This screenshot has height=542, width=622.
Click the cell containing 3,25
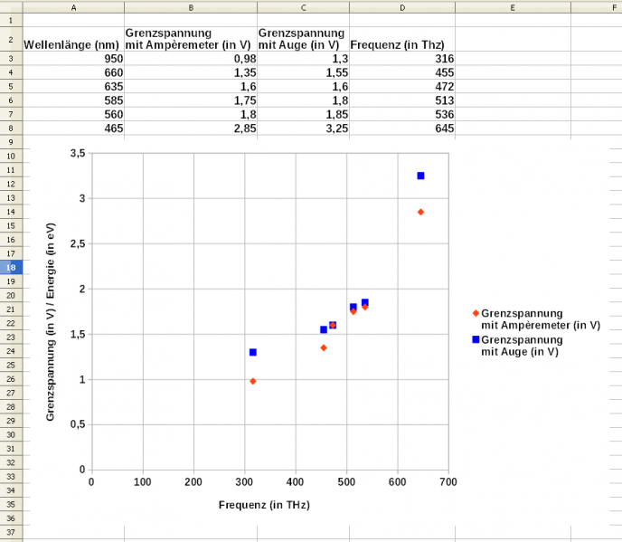pos(303,128)
